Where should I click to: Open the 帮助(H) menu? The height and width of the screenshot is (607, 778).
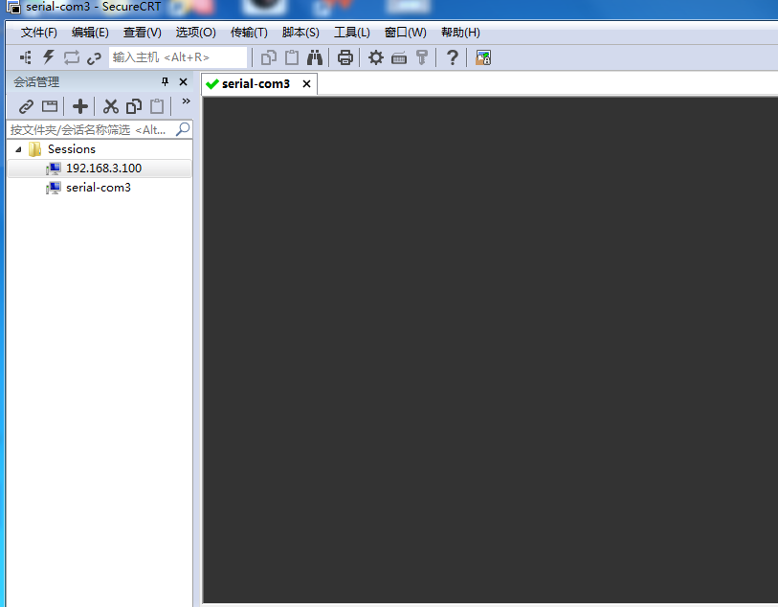click(x=460, y=33)
